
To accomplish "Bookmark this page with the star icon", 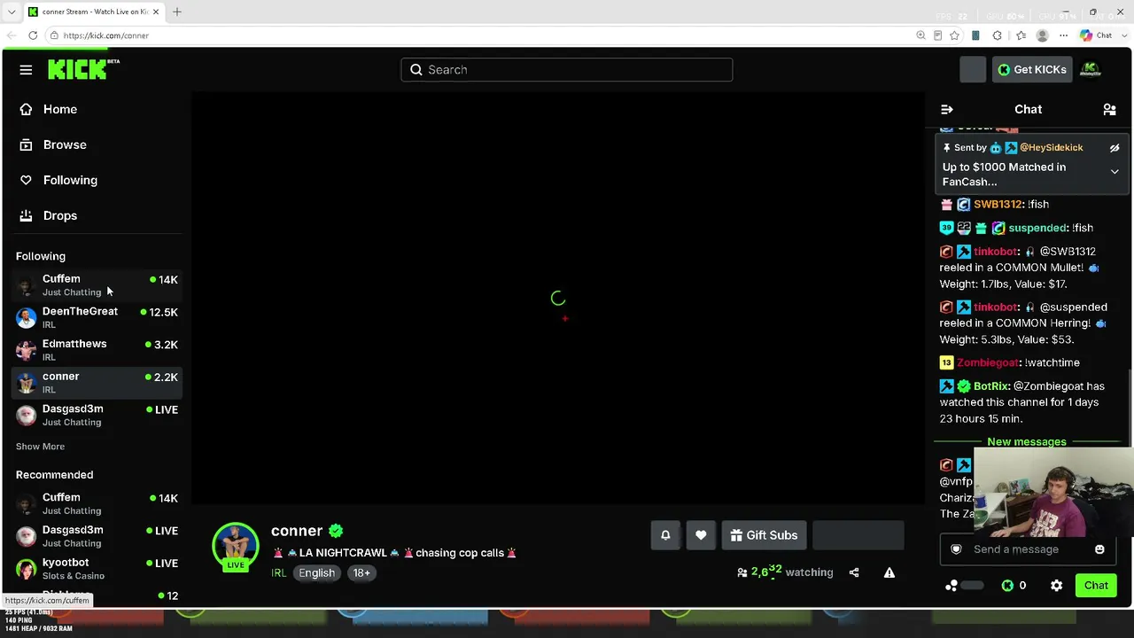I will click(x=954, y=35).
